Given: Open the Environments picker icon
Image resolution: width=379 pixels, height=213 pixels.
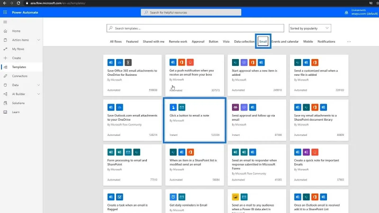Looking at the screenshot, I should click(x=346, y=12).
